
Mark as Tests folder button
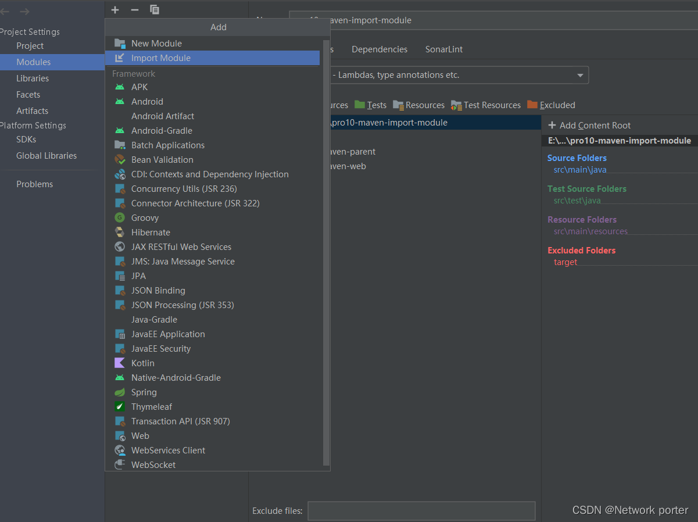pyautogui.click(x=370, y=105)
